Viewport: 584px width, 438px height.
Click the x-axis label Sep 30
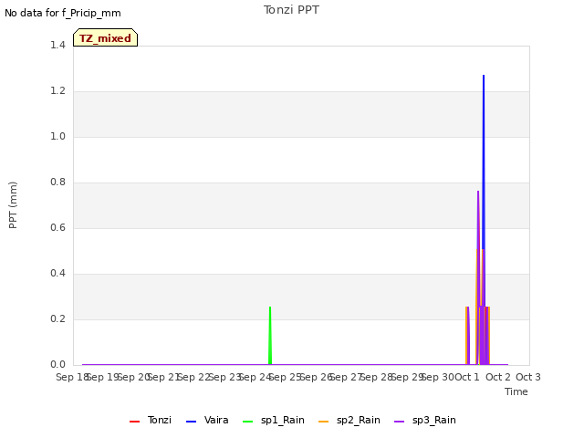(438, 377)
